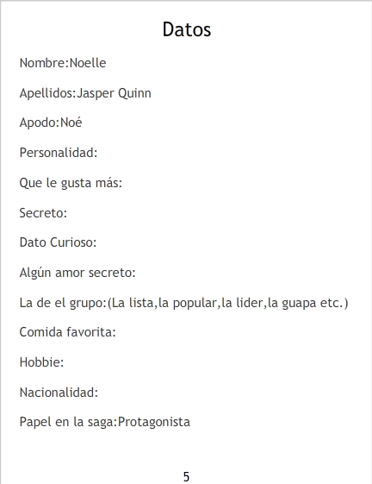Select the Nombre:Noelle line
This screenshot has width=372, height=484.
(63, 63)
